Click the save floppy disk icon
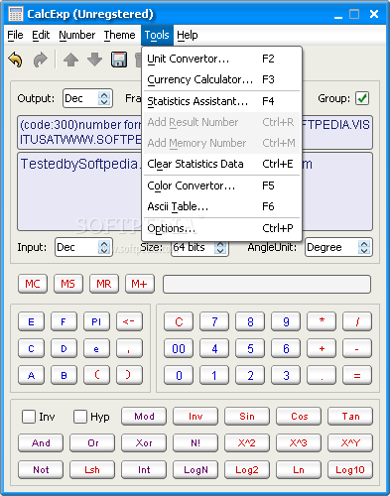Image resolution: width=390 pixels, height=496 pixels. [119, 60]
